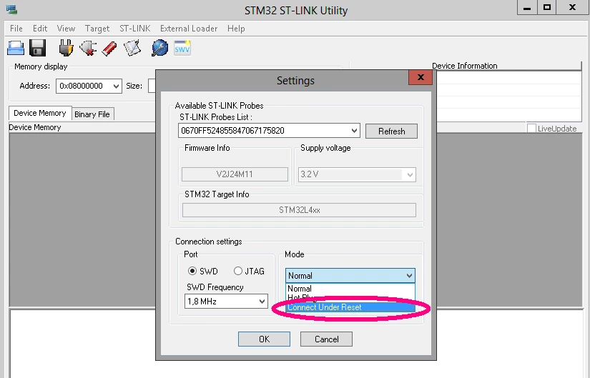The height and width of the screenshot is (378, 590).
Task: Connect to target with plug icon
Action: (66, 48)
